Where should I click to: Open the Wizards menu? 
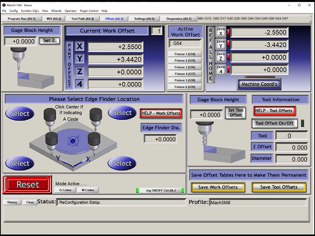click(56, 11)
